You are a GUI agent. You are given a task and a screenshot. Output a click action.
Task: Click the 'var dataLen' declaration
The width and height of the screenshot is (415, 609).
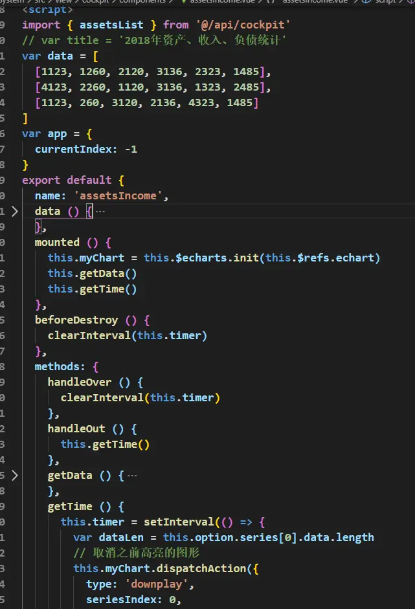click(x=108, y=538)
